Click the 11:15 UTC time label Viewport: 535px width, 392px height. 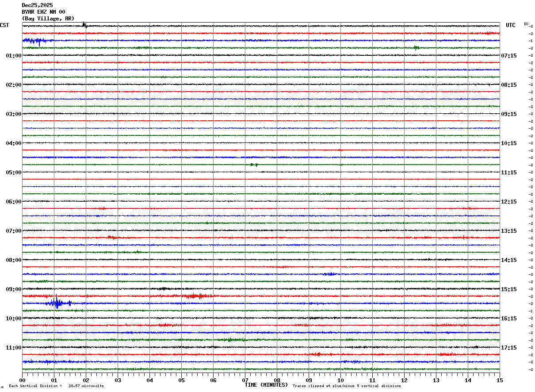pos(509,173)
